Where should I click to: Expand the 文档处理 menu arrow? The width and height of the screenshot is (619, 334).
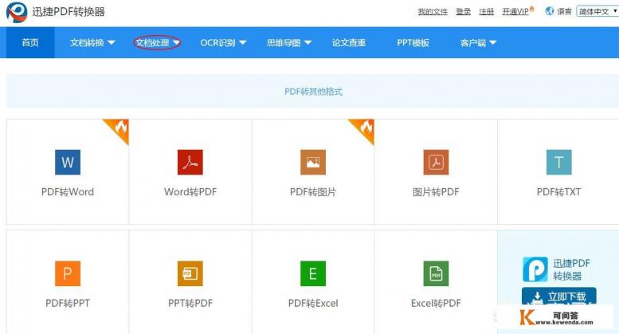(x=176, y=42)
